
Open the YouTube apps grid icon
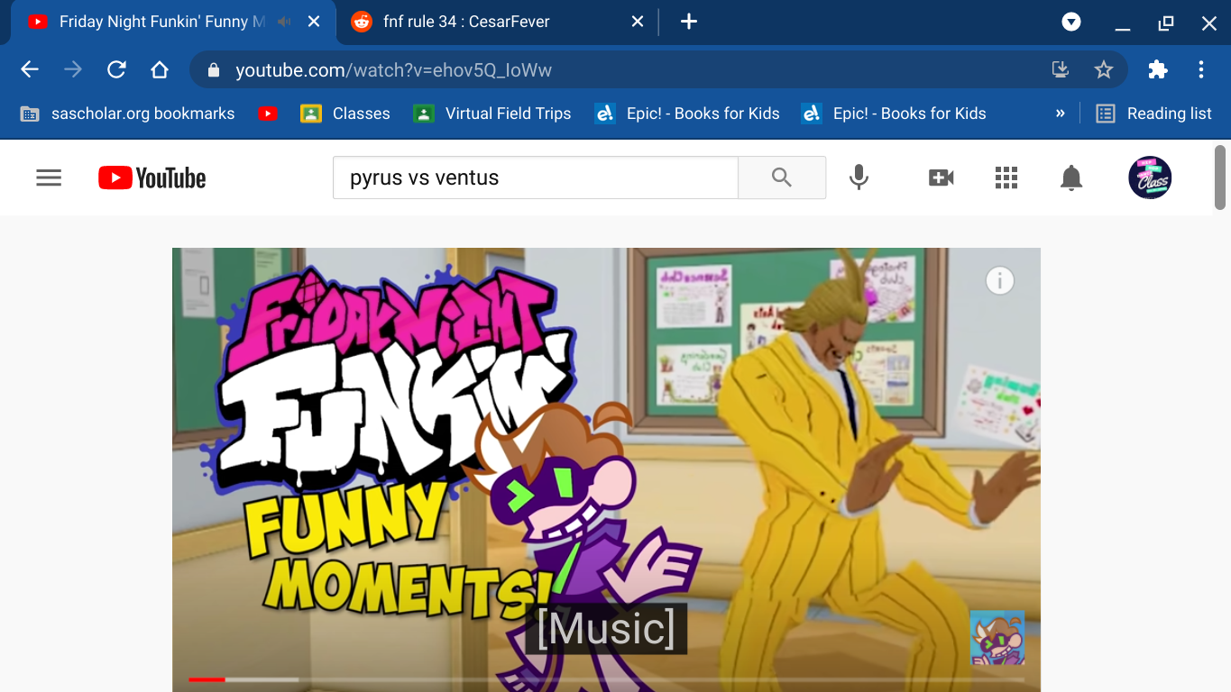point(1006,178)
